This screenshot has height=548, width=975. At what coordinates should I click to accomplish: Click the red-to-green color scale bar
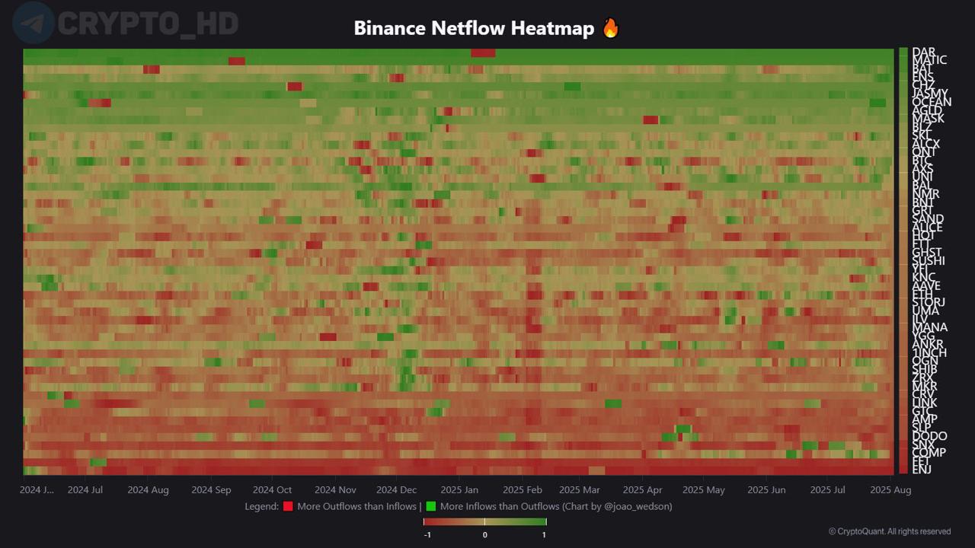(485, 521)
